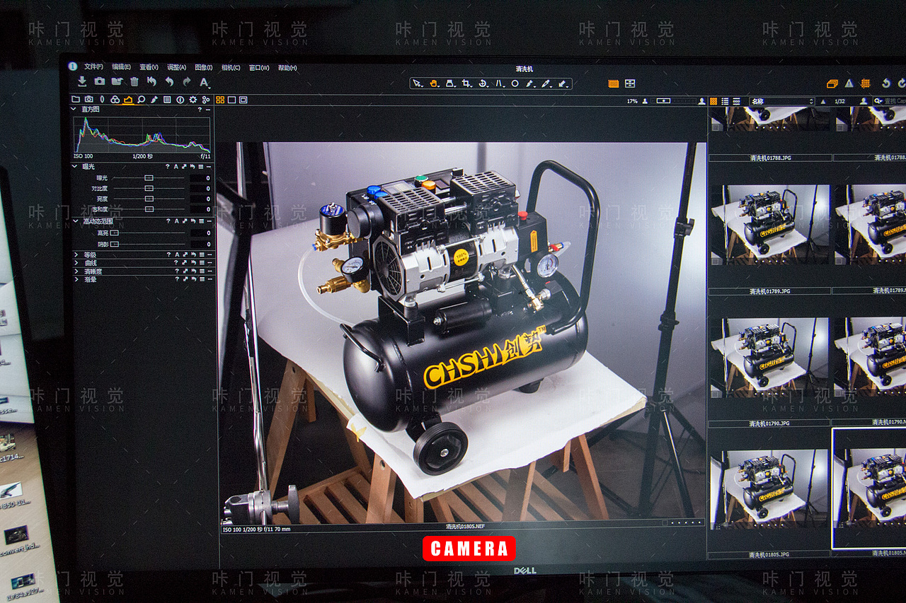Open the 编辑(E) menu
906x603 pixels.
tap(121, 67)
